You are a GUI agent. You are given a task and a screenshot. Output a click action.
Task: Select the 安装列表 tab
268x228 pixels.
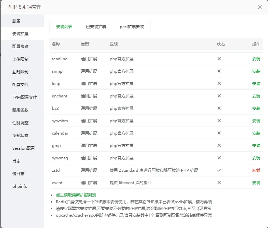coord(64,27)
